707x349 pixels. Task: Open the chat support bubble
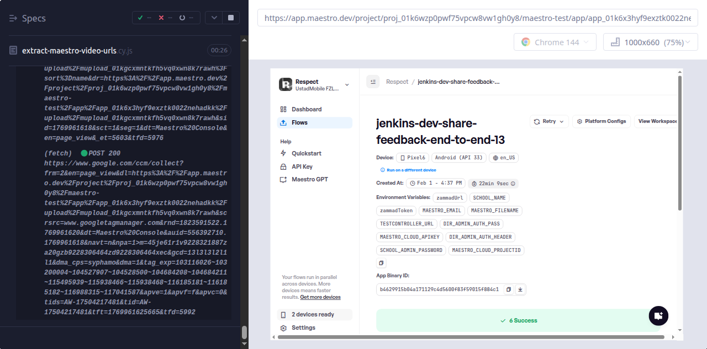tap(658, 316)
